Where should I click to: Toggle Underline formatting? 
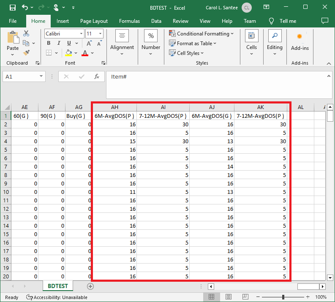(x=69, y=43)
